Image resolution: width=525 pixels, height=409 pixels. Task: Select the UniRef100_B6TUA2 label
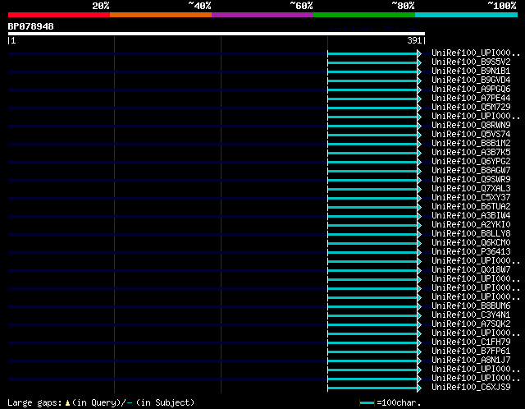pyautogui.click(x=471, y=207)
